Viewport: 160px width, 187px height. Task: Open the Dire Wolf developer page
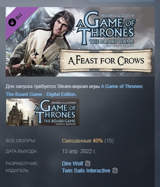point(72,163)
